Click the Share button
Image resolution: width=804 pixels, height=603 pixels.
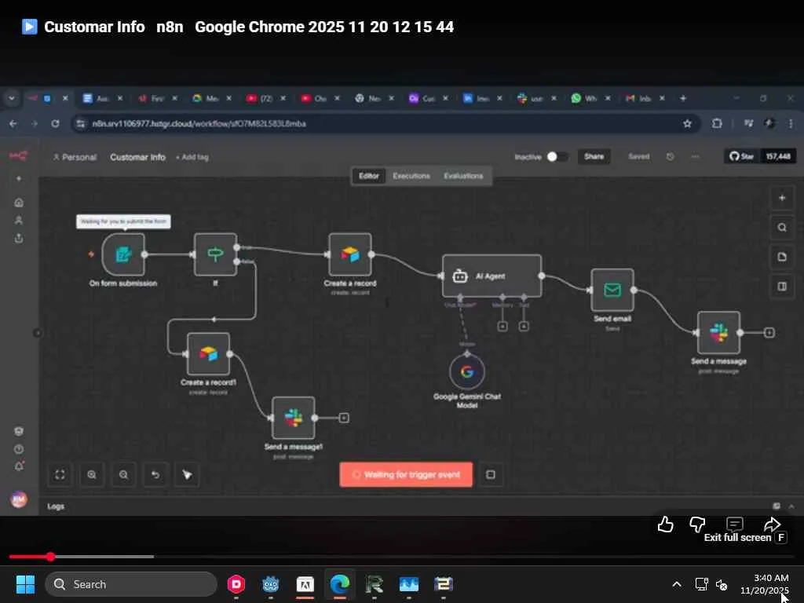tap(594, 156)
